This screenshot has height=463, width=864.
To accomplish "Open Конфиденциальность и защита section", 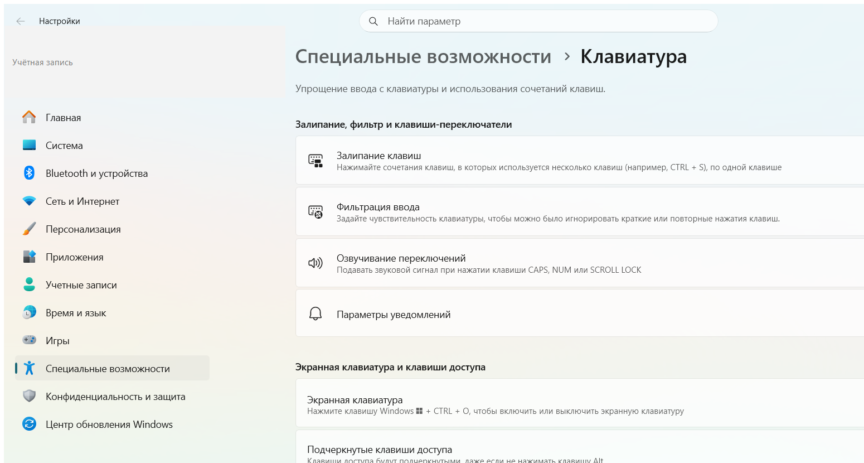I will (112, 396).
